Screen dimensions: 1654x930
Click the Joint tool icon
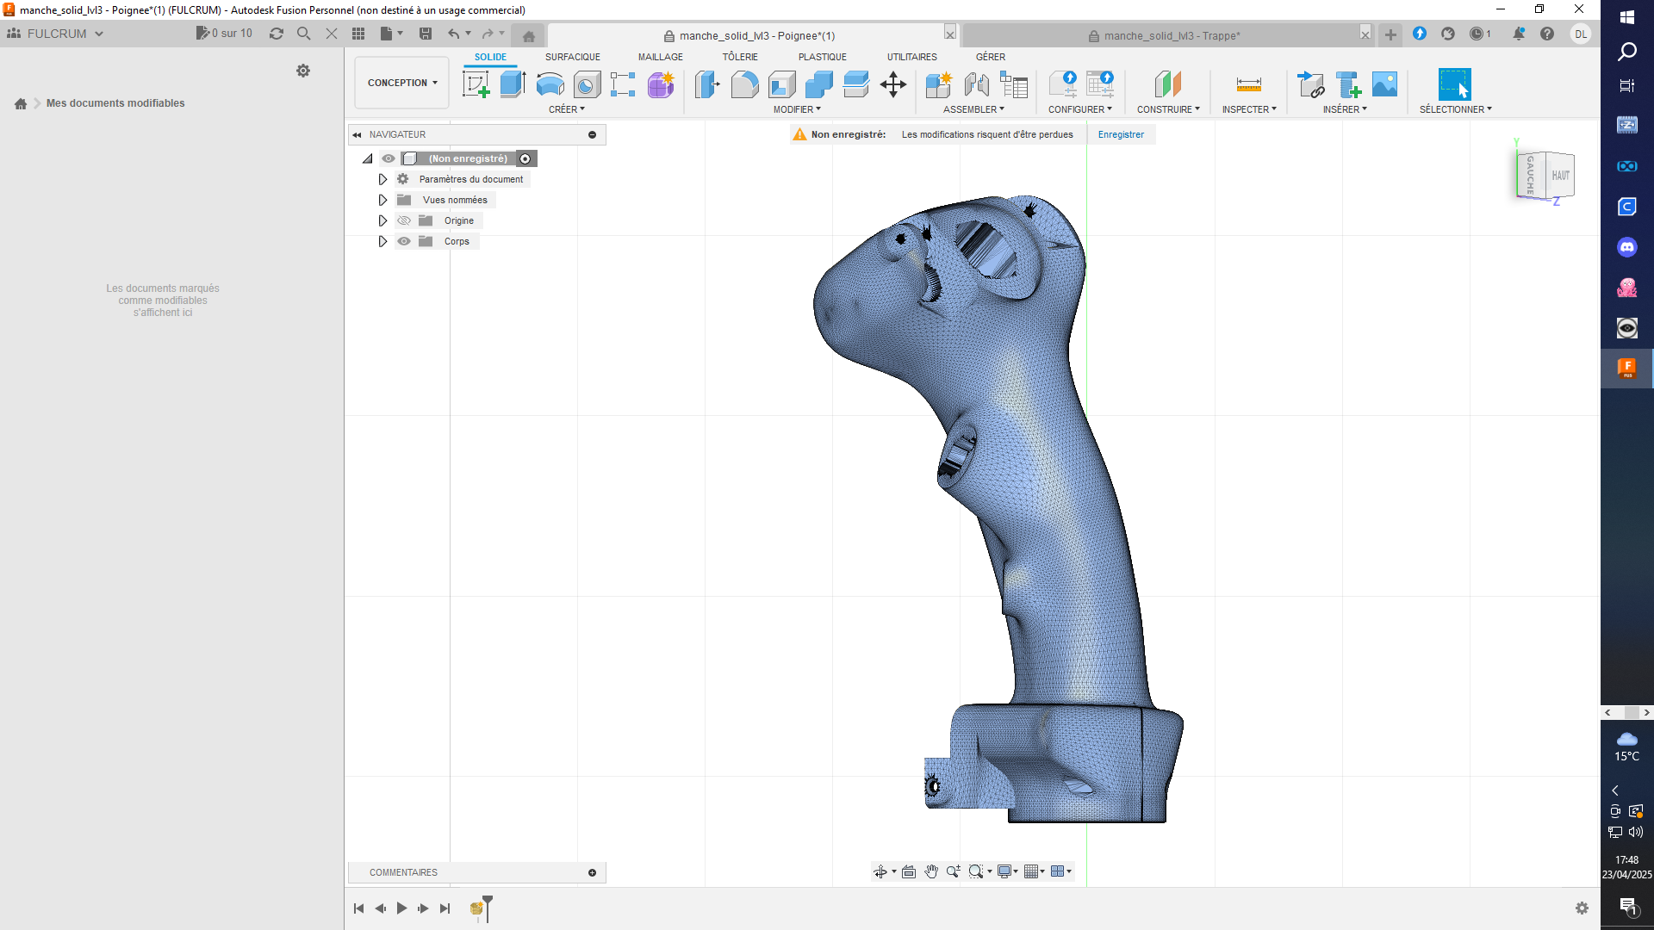976,84
